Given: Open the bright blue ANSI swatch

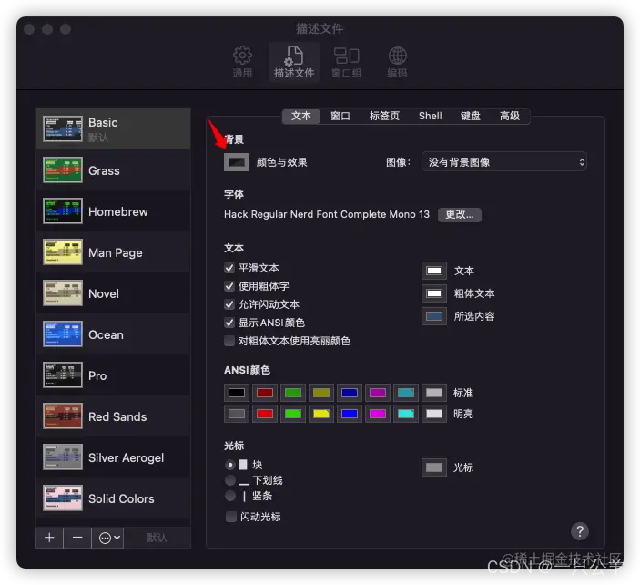Looking at the screenshot, I should coord(350,414).
